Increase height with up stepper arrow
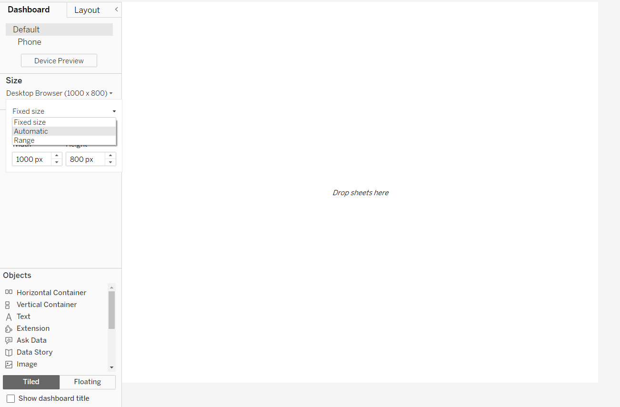Image resolution: width=620 pixels, height=407 pixels. [110, 156]
